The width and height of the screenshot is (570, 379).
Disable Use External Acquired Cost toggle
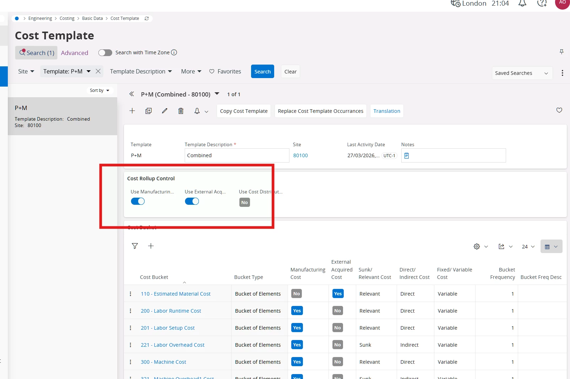[192, 201]
